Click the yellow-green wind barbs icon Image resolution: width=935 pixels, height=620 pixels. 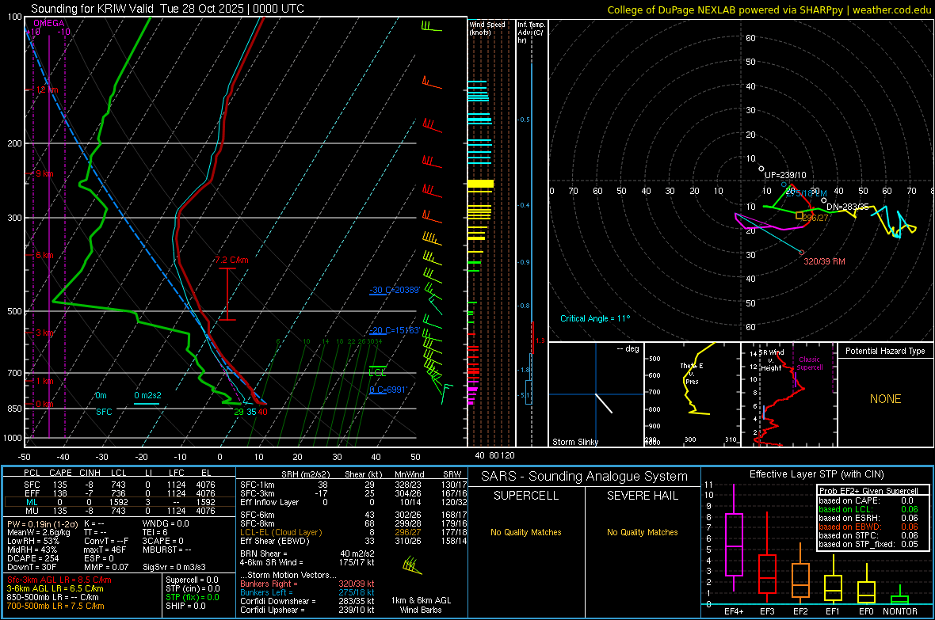(412, 565)
